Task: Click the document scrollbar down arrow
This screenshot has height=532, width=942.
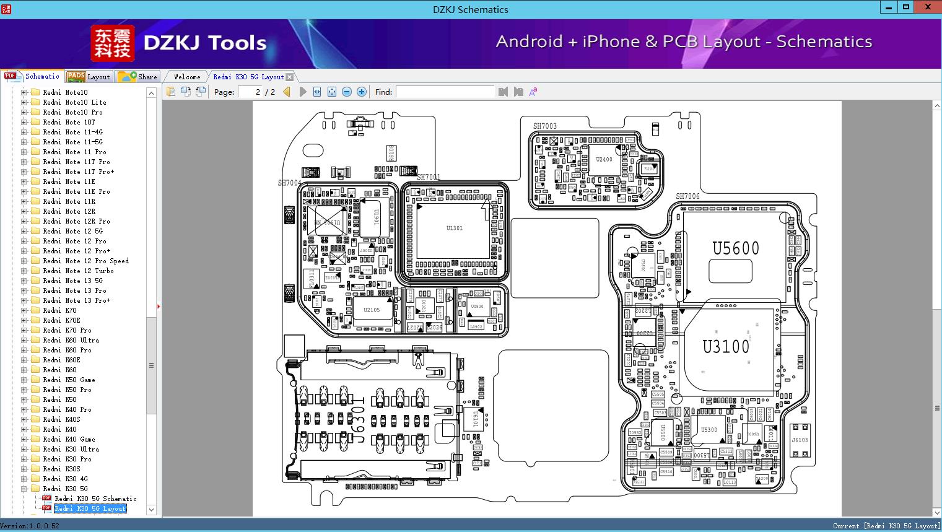Action: [x=937, y=513]
